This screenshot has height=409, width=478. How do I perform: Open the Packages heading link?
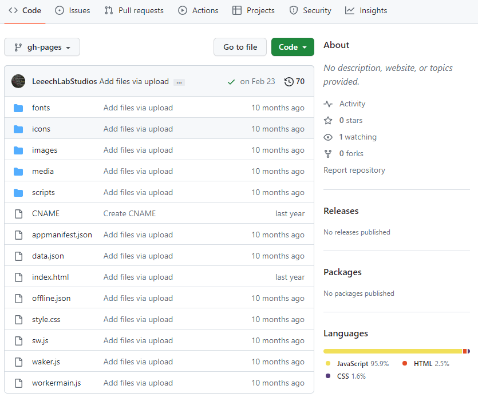click(x=342, y=272)
